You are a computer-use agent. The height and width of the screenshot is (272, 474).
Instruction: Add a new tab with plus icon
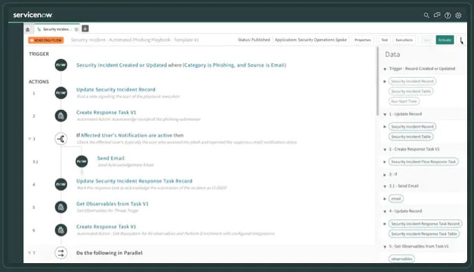85,29
